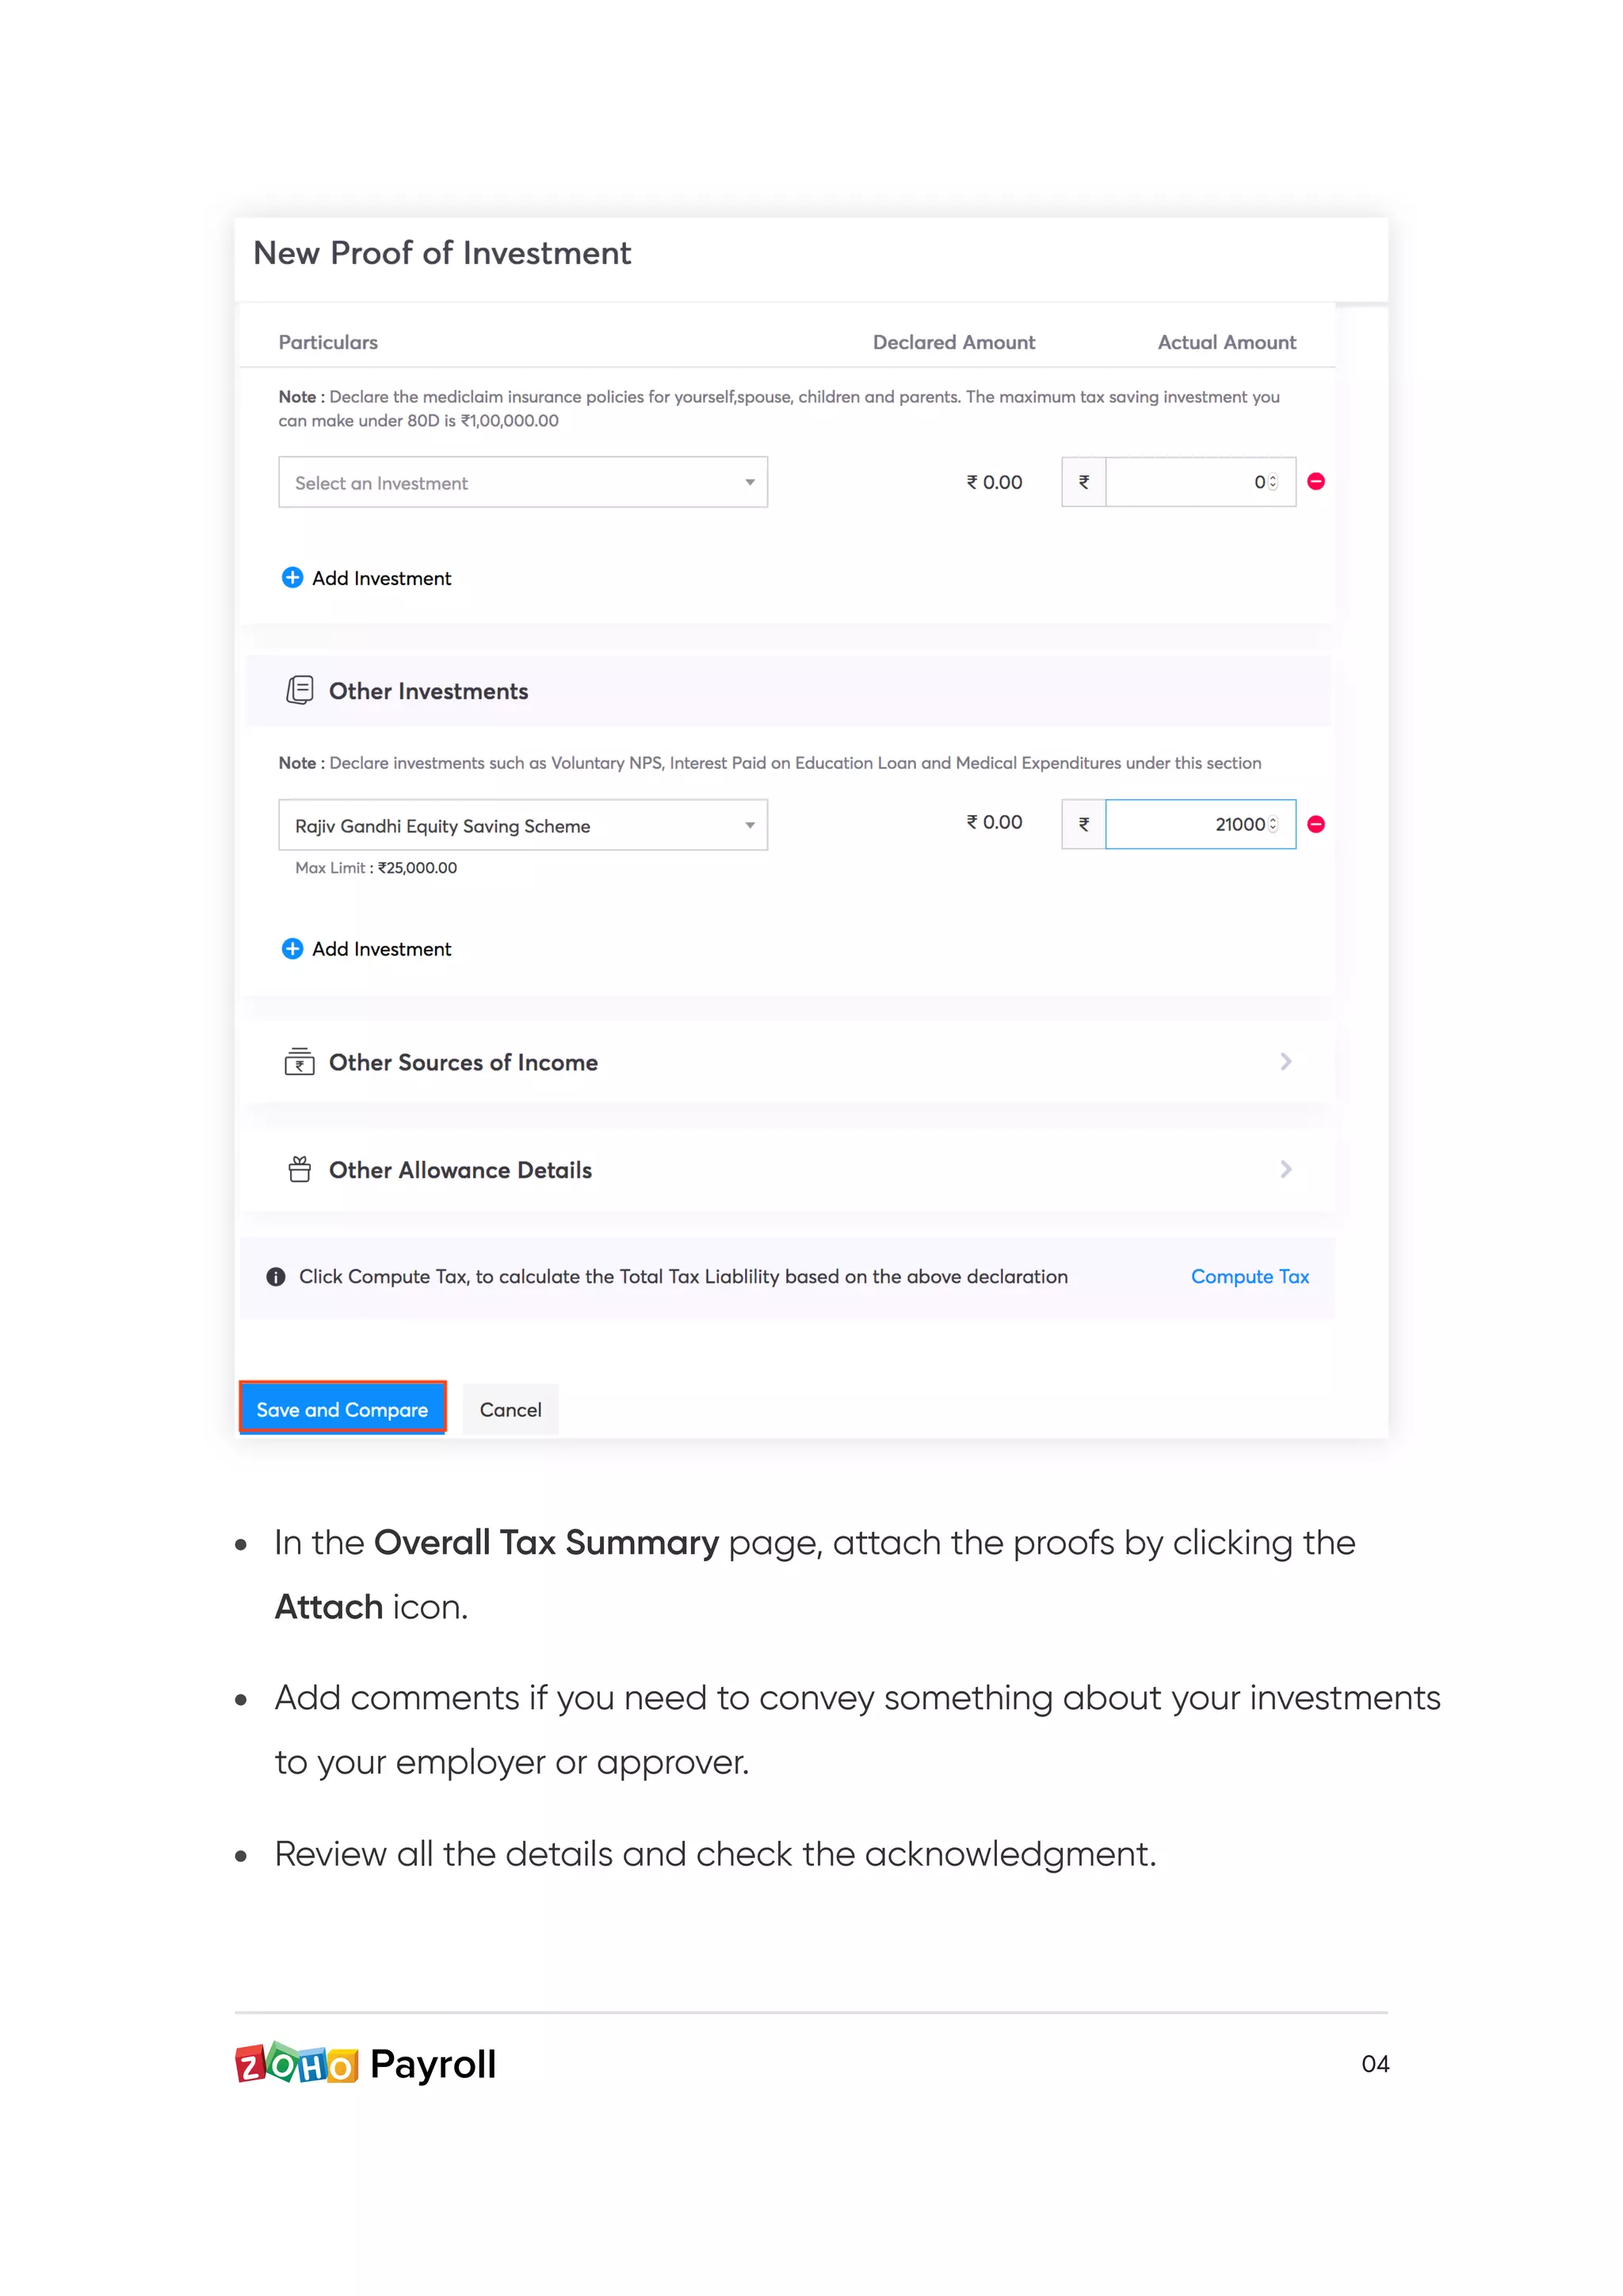This screenshot has height=2296, width=1623.
Task: Click the Other Investments document icon
Action: coord(300,690)
